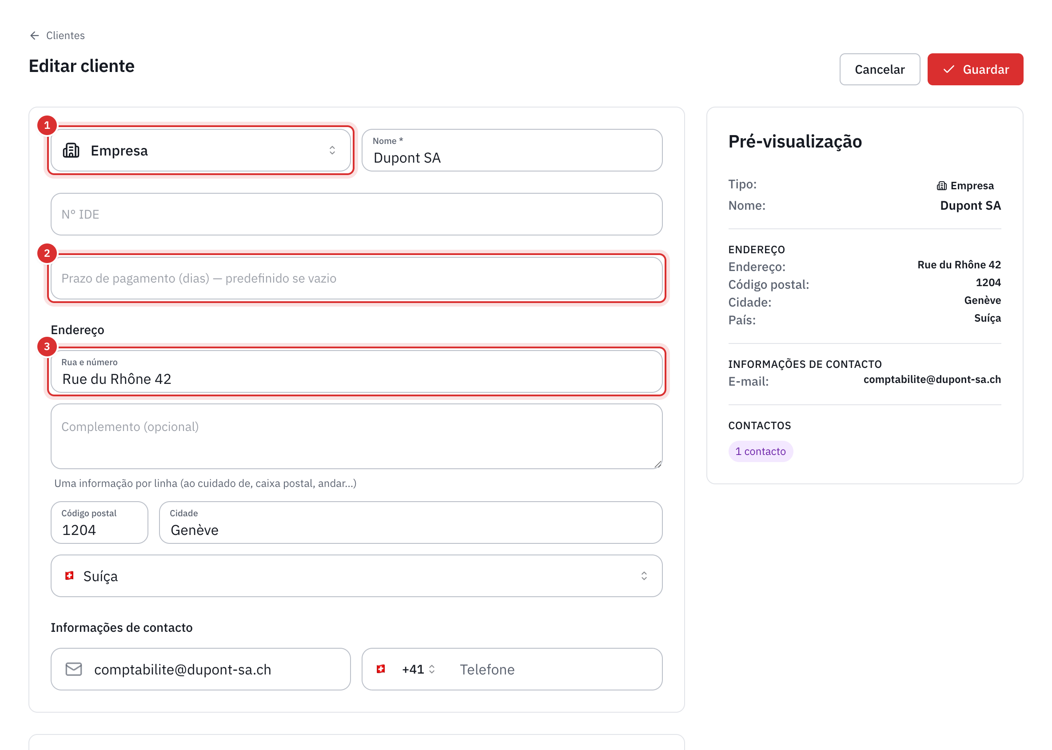Click the Swiss flag beside +41
Image resolution: width=1052 pixels, height=750 pixels.
[381, 669]
